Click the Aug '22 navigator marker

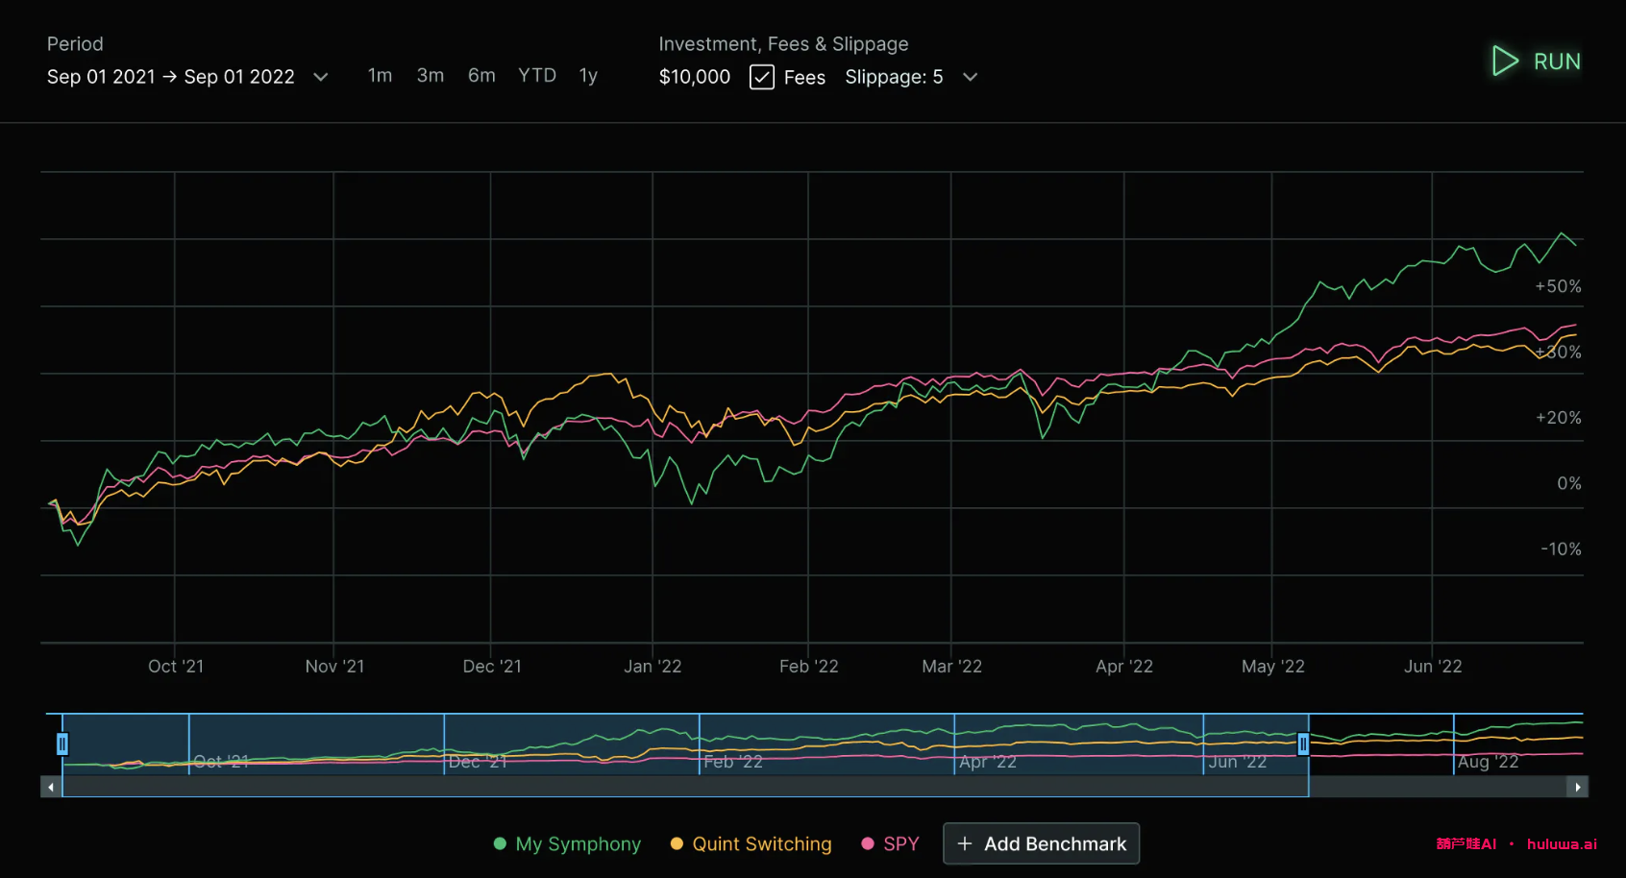click(x=1488, y=762)
